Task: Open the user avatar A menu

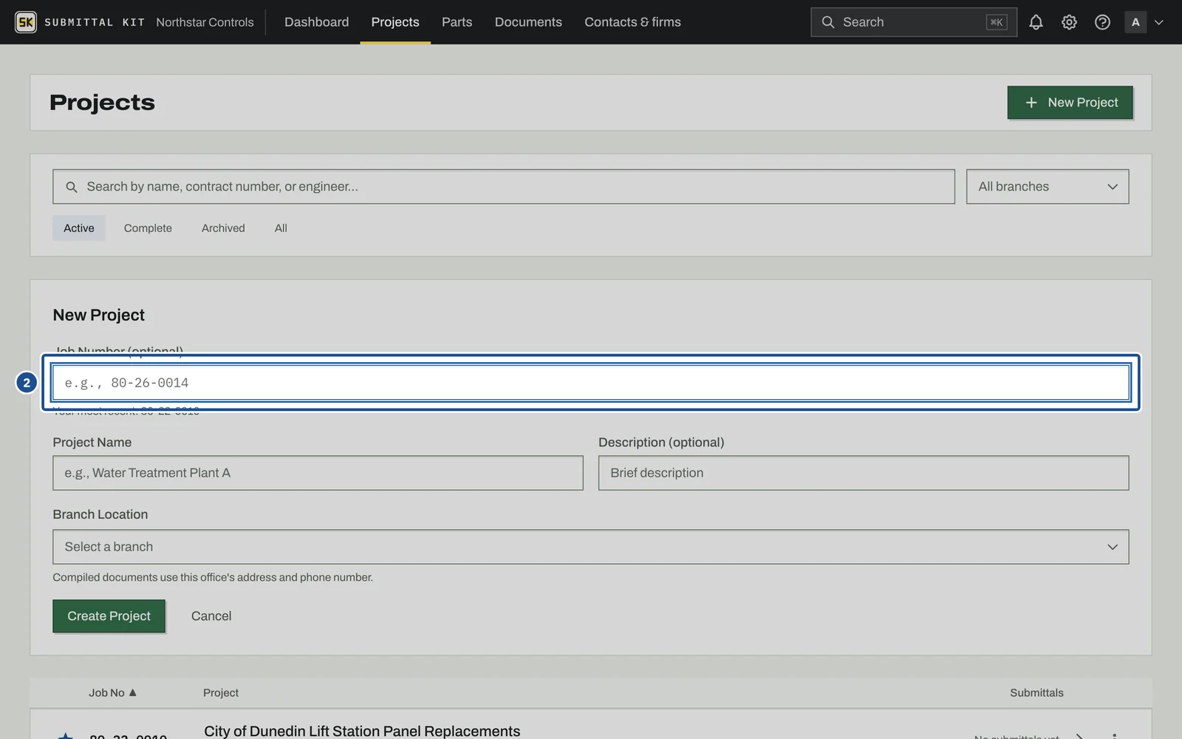Action: click(1135, 22)
